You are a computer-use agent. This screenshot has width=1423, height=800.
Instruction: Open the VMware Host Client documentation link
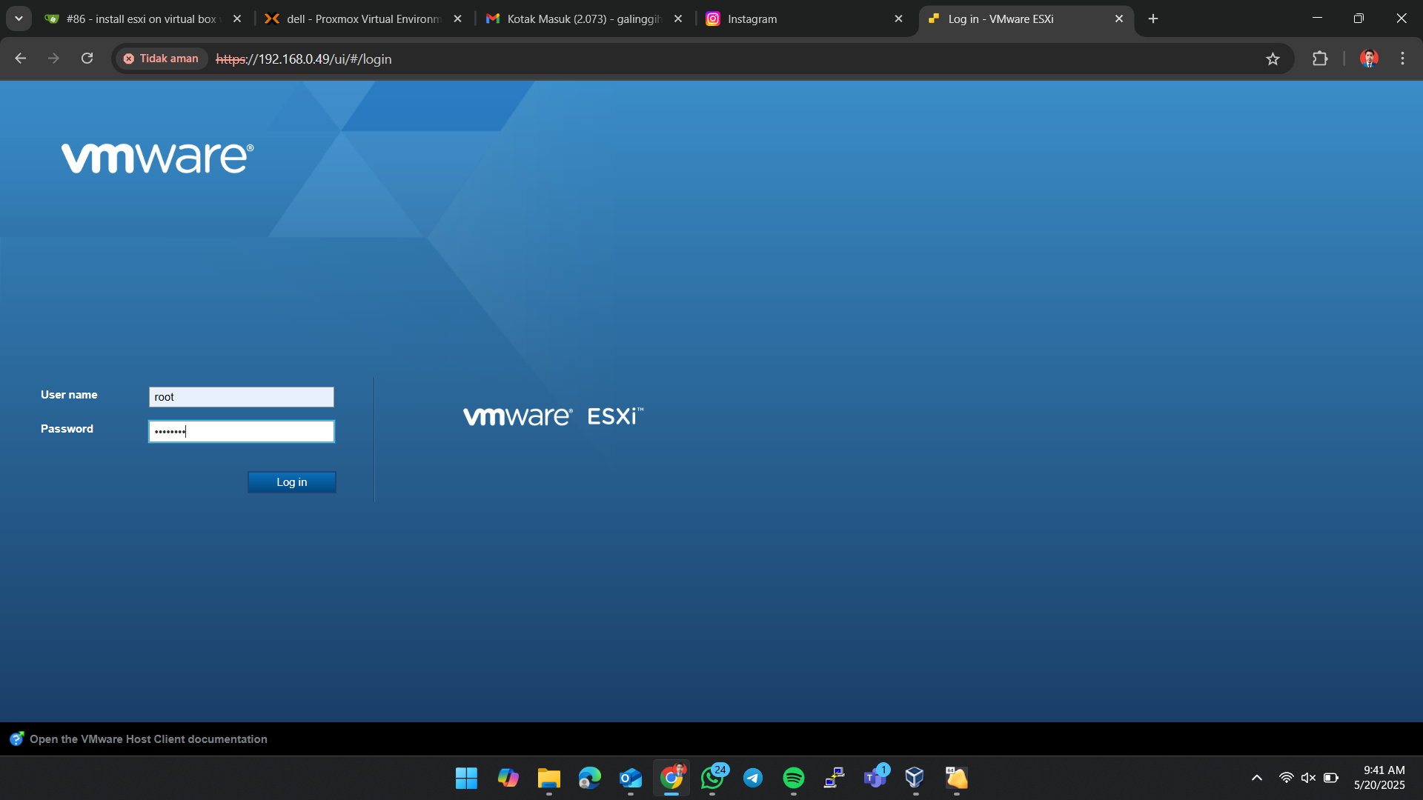[x=148, y=739]
